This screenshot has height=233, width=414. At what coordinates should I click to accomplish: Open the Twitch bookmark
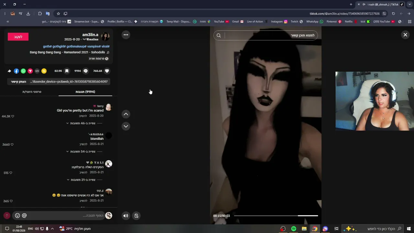click(297, 22)
